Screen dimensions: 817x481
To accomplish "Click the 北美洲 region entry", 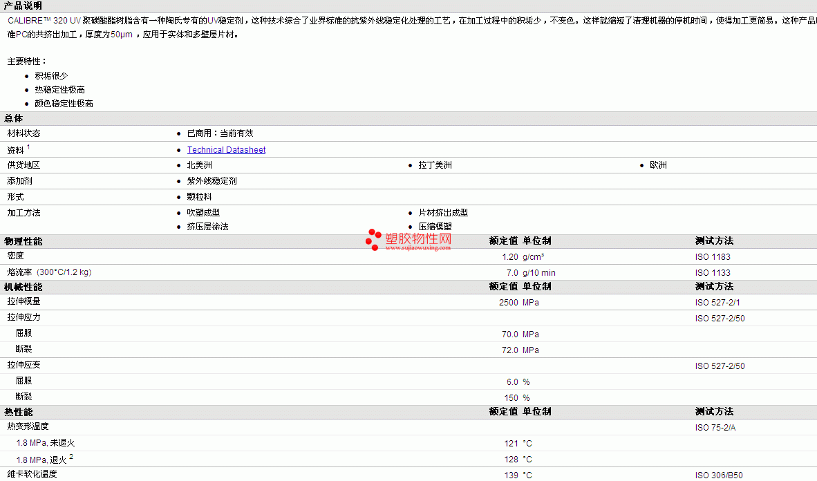I will click(199, 165).
